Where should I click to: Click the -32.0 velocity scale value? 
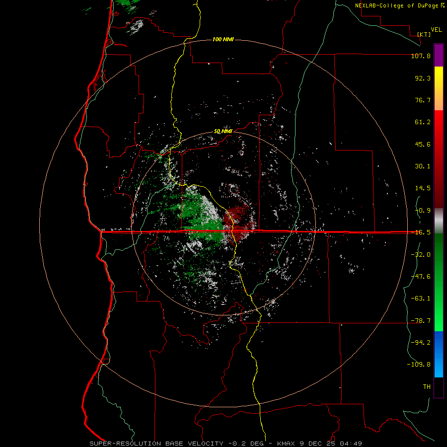tap(421, 255)
